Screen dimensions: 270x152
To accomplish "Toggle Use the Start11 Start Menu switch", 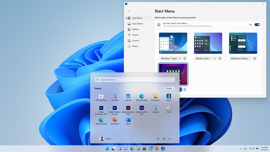I will (257, 24).
